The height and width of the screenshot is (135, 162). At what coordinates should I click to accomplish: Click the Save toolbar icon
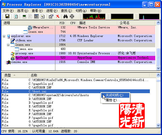[7, 16]
